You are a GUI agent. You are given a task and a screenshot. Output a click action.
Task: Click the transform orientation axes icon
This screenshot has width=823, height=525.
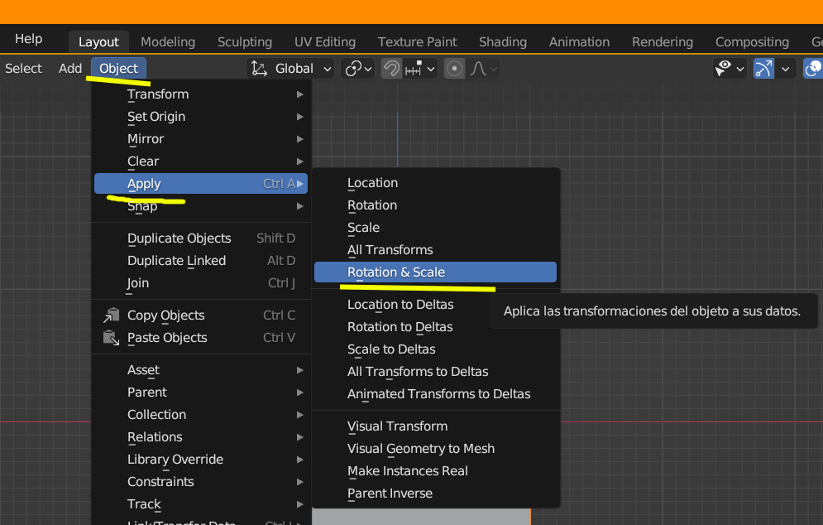pyautogui.click(x=260, y=69)
